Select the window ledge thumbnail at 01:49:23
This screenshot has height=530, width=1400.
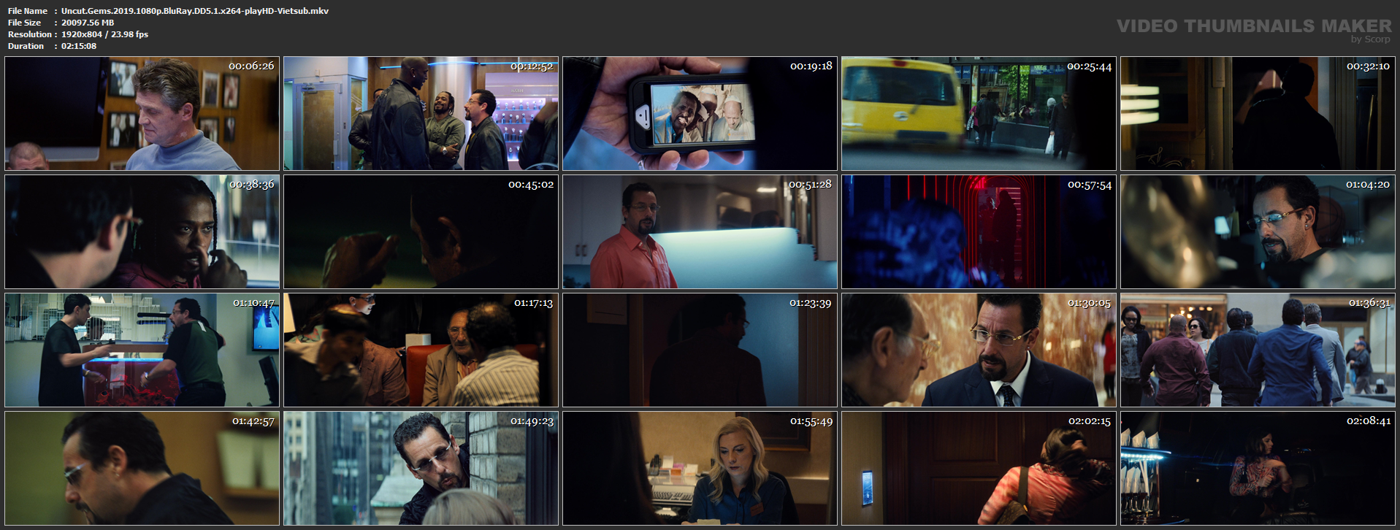tap(421, 469)
